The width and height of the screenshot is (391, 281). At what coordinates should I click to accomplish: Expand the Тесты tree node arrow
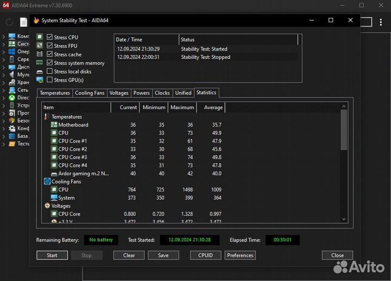(3, 144)
